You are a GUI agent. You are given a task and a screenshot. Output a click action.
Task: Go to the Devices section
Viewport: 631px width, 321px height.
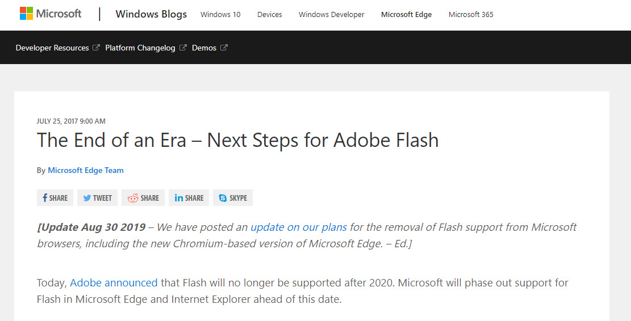click(270, 15)
